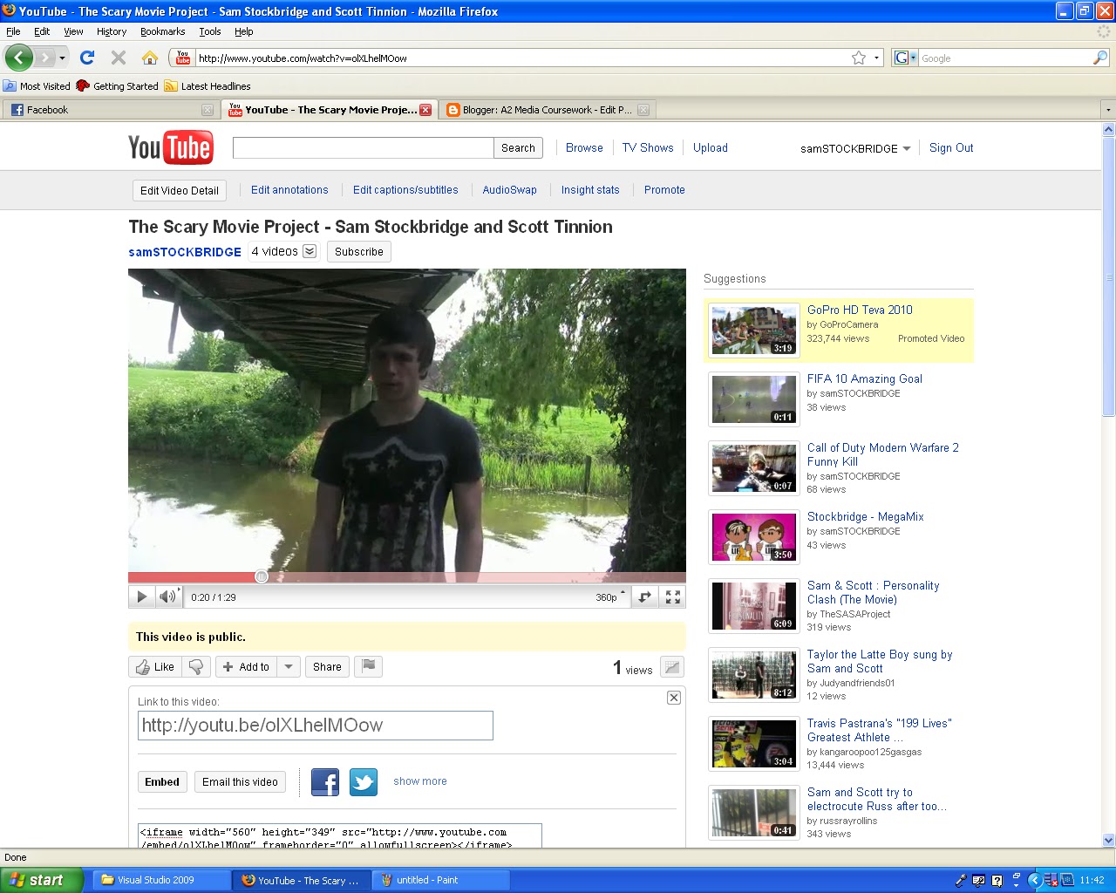Click the Promote link

point(664,190)
